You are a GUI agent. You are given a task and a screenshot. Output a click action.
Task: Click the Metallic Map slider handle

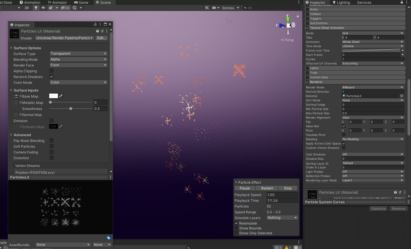(50, 102)
